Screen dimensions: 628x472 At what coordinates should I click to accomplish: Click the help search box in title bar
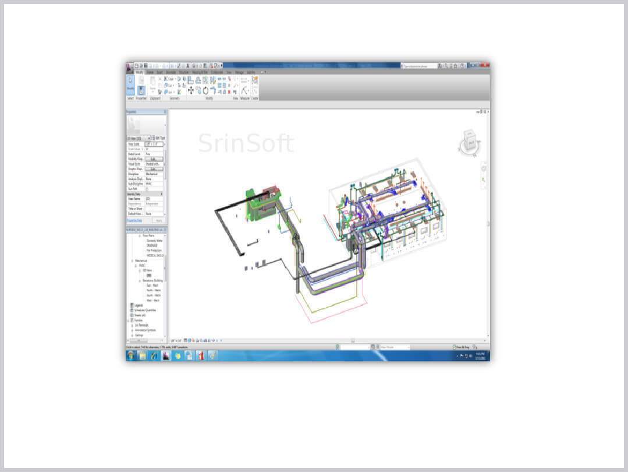click(419, 66)
